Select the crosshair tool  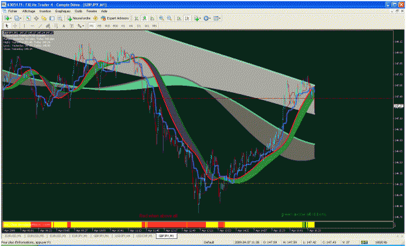16,25
